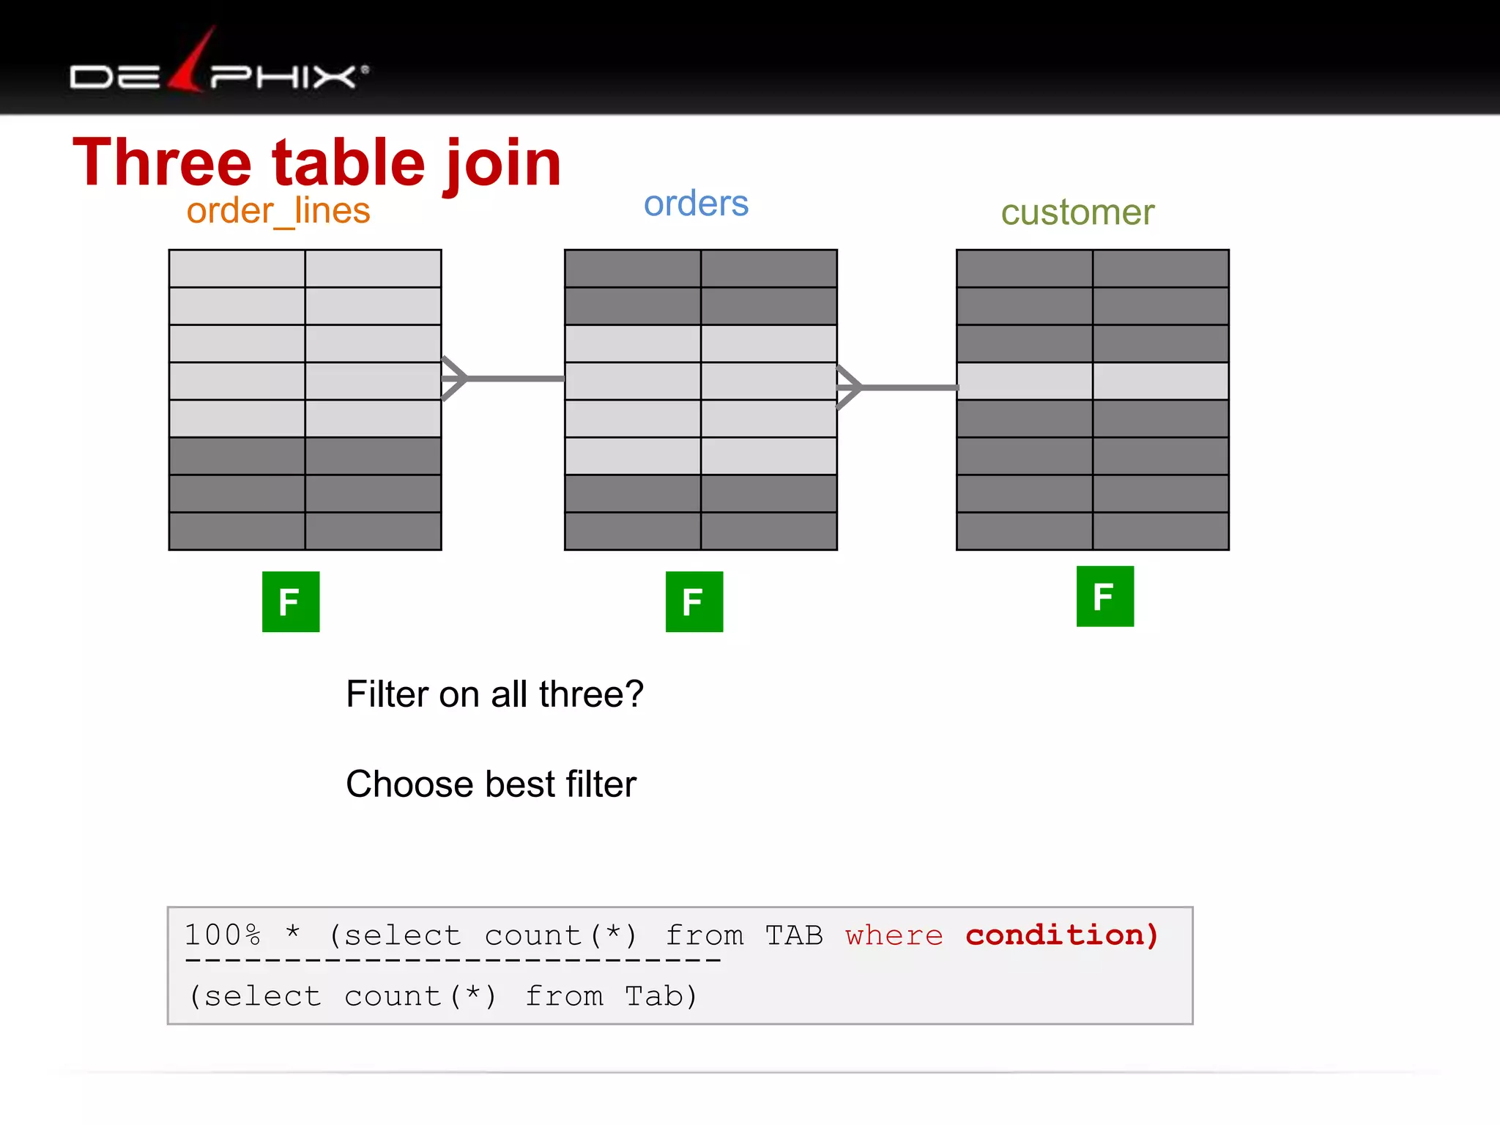Screen dimensions: 1500x1125
Task: Click the word 'where' in the formula
Action: 894,935
